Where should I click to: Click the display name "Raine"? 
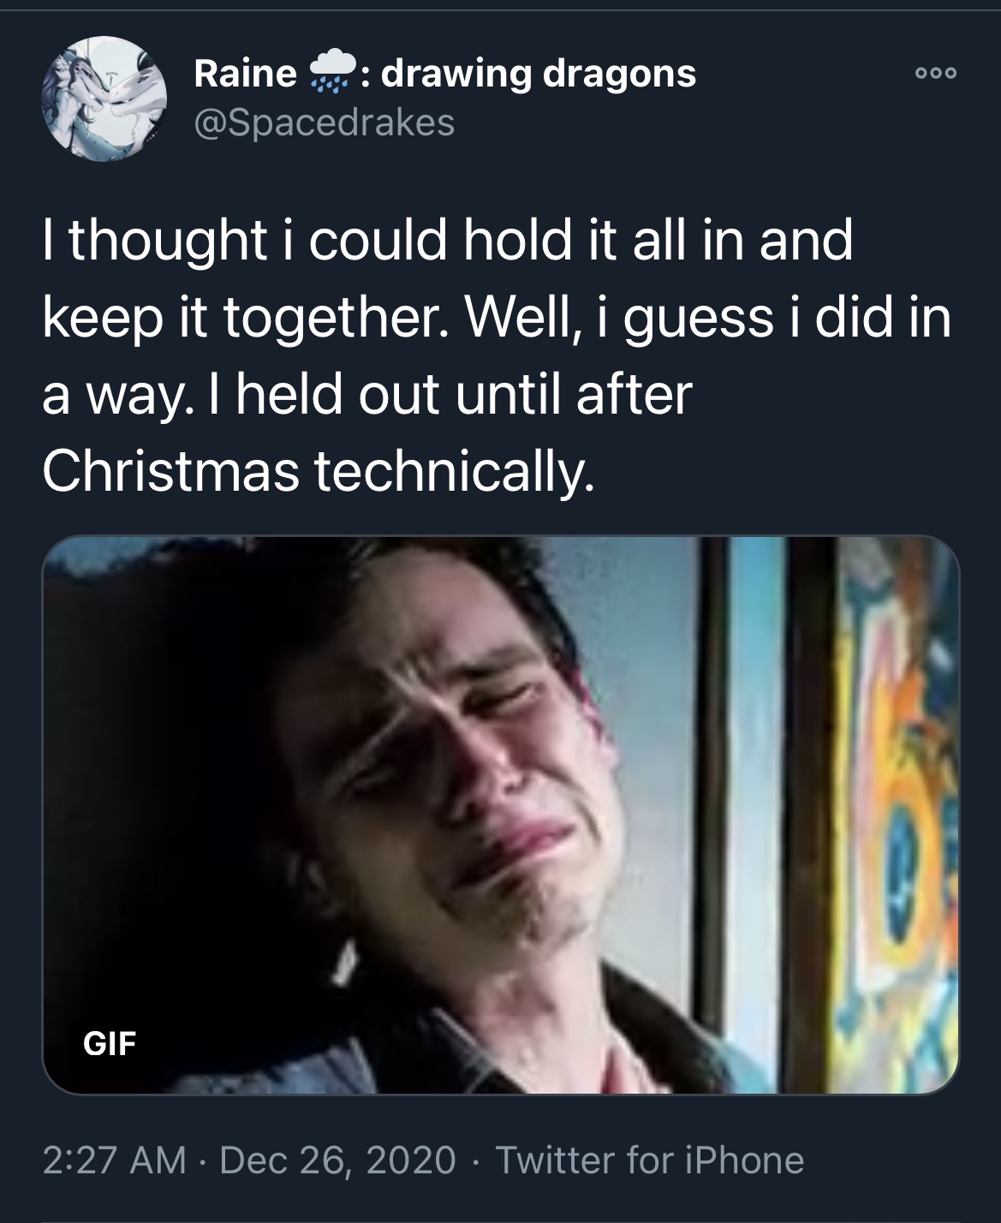245,75
